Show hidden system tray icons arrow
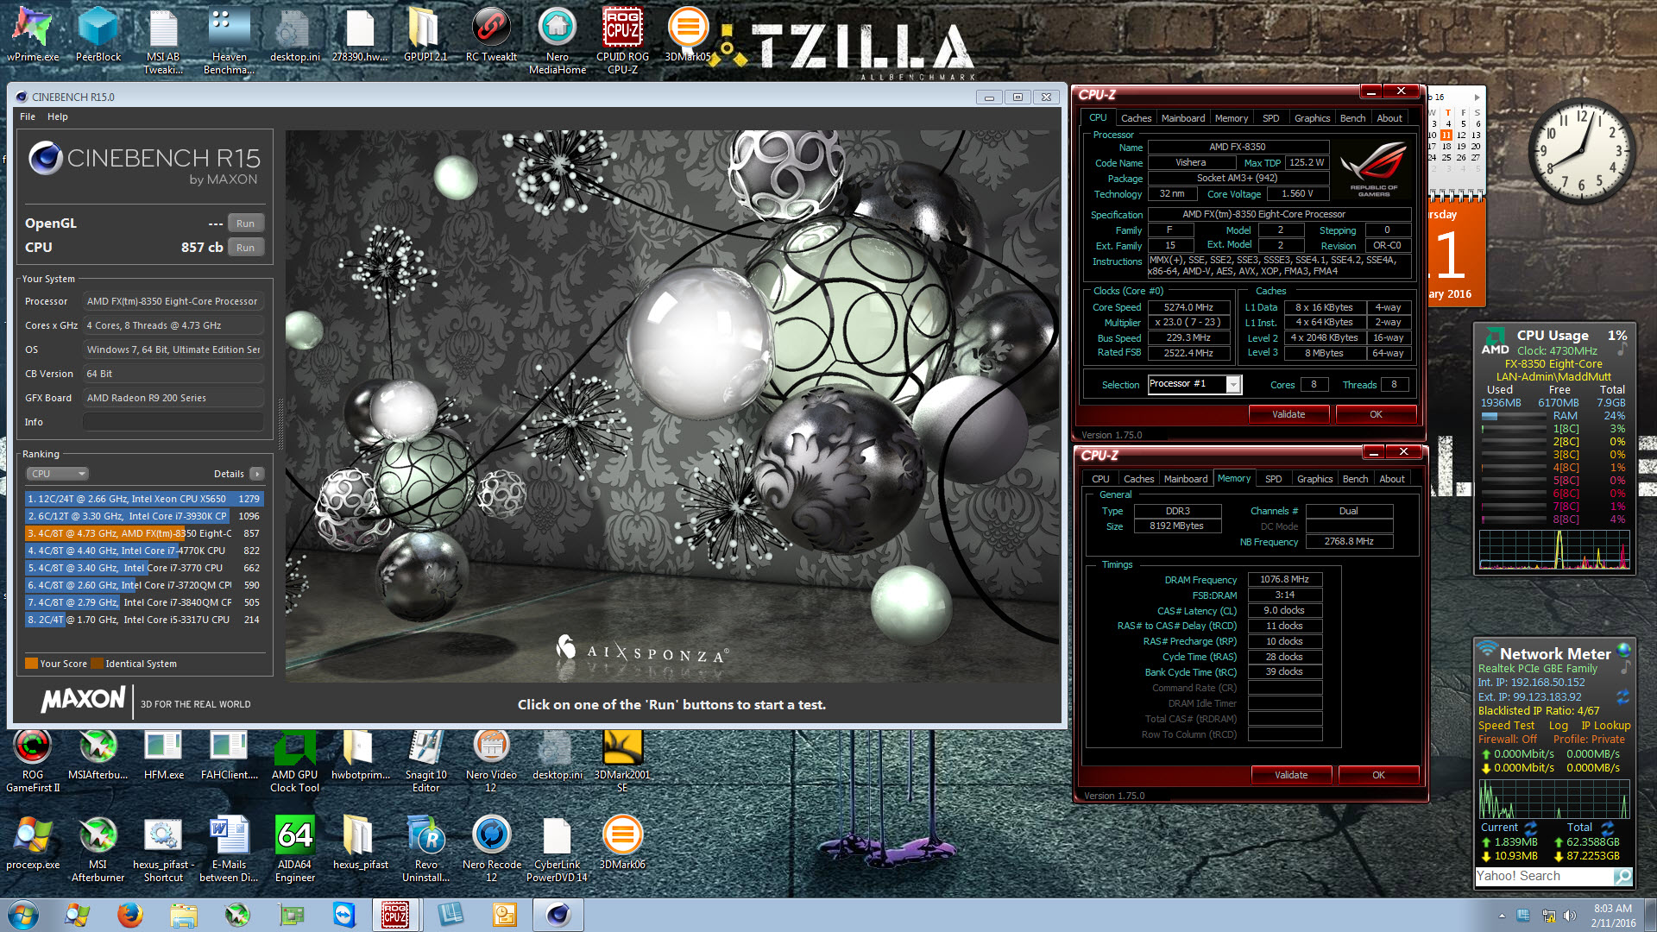Screen dimensions: 1657x932 (1502, 916)
